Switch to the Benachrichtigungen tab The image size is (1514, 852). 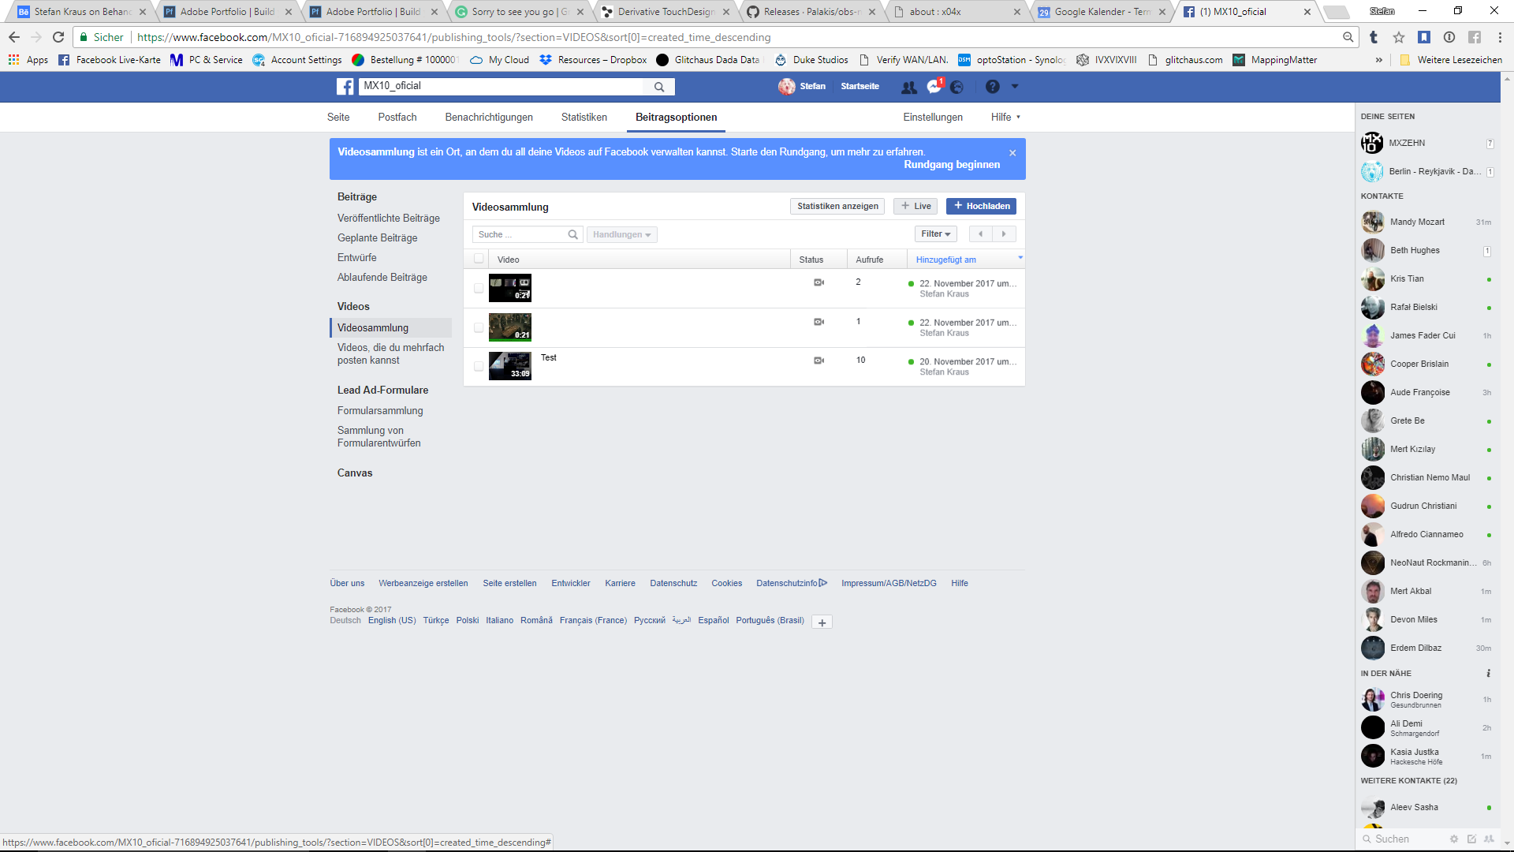tap(489, 118)
